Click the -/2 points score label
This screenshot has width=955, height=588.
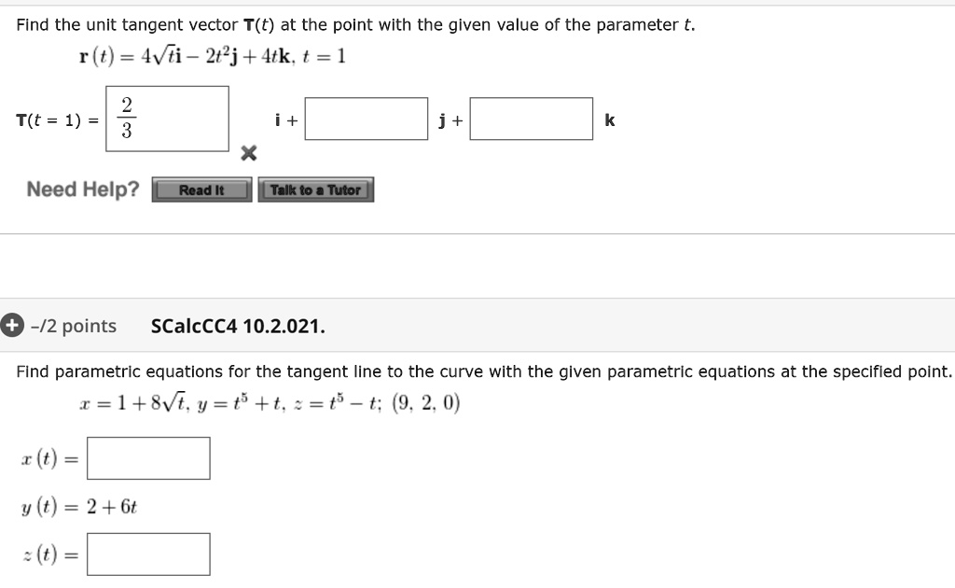[74, 326]
